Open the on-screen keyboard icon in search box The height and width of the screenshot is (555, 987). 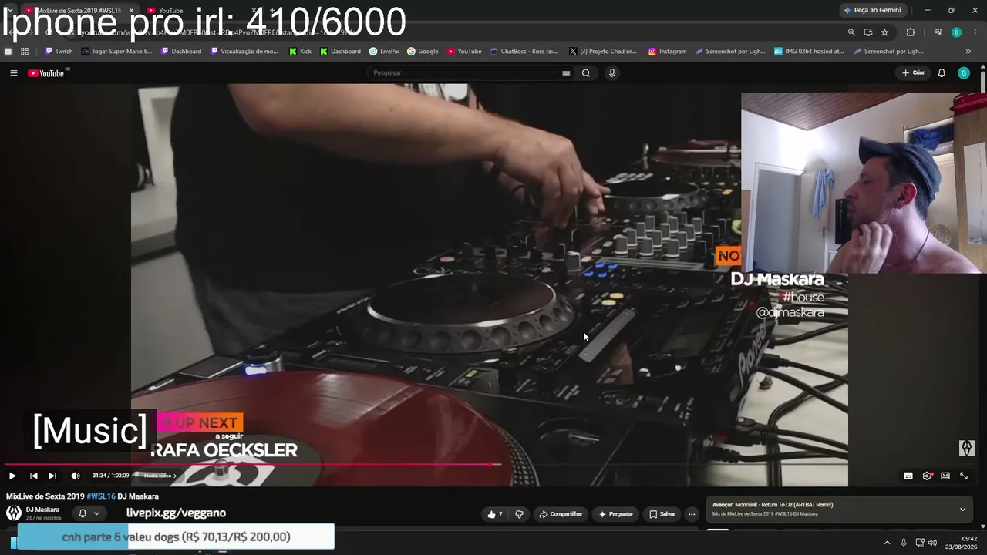click(566, 73)
